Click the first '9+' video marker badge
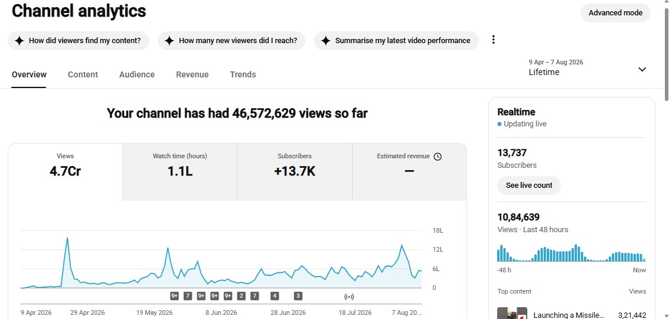The image size is (669, 319). pyautogui.click(x=174, y=296)
